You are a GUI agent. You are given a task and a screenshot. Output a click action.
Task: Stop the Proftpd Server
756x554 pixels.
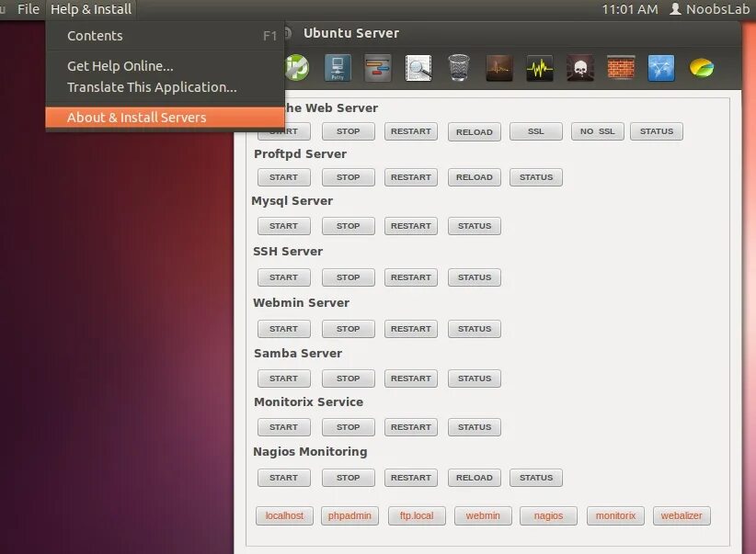[x=348, y=177]
